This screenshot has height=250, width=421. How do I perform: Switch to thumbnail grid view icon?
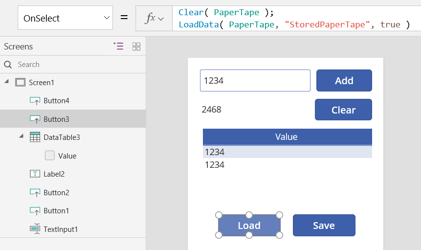click(136, 46)
